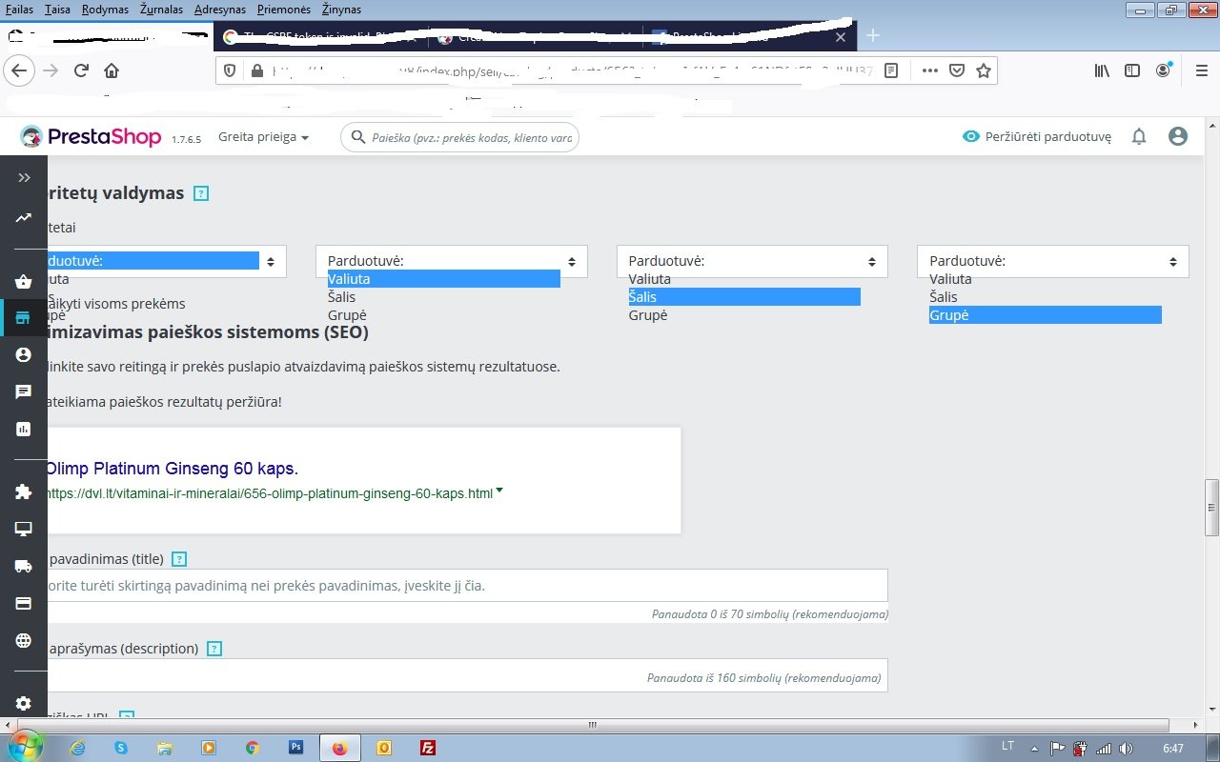Image resolution: width=1220 pixels, height=762 pixels.
Task: Open the Shop Parameters gear sidebar icon
Action: point(24,703)
